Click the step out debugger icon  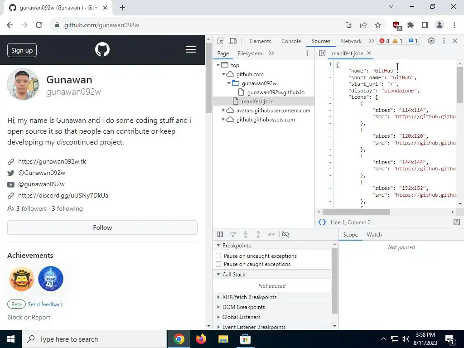[258, 234]
